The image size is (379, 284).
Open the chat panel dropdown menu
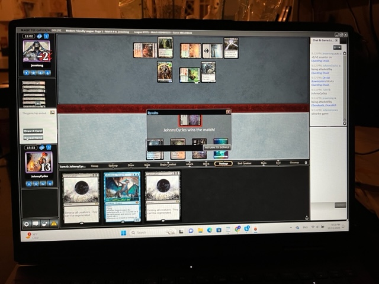[x=337, y=47]
